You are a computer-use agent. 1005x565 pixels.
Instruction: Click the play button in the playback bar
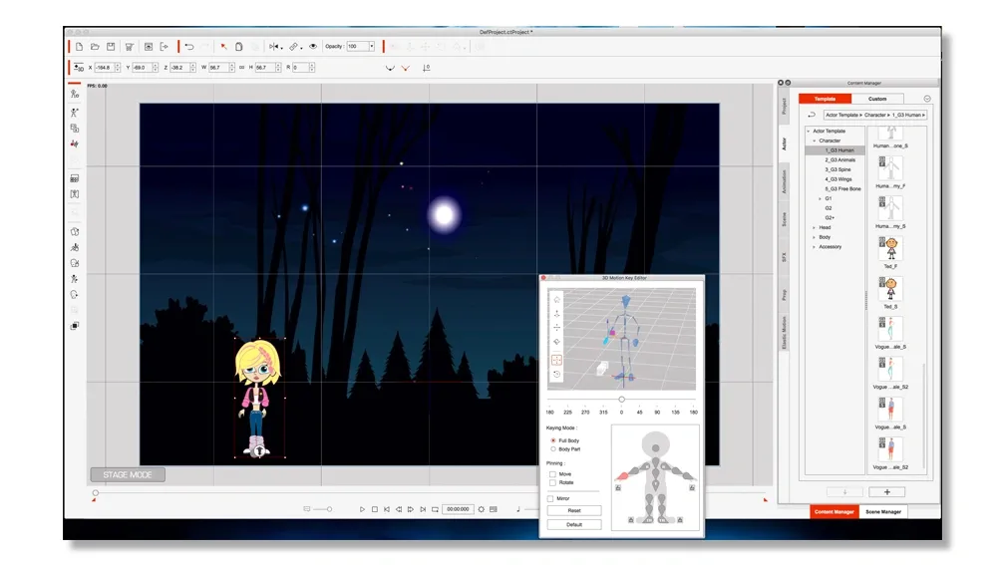pos(362,509)
